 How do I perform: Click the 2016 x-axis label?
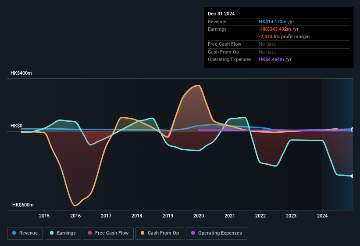point(75,216)
